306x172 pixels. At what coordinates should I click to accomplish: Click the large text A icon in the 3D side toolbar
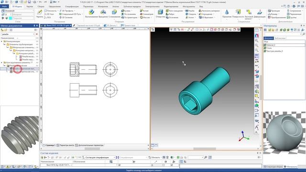pos(257,127)
